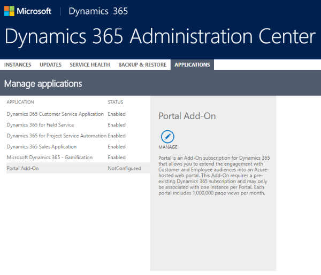321x275 pixels.
Task: Click the NotConfigured status of Portal Add-On
Action: [x=124, y=168]
